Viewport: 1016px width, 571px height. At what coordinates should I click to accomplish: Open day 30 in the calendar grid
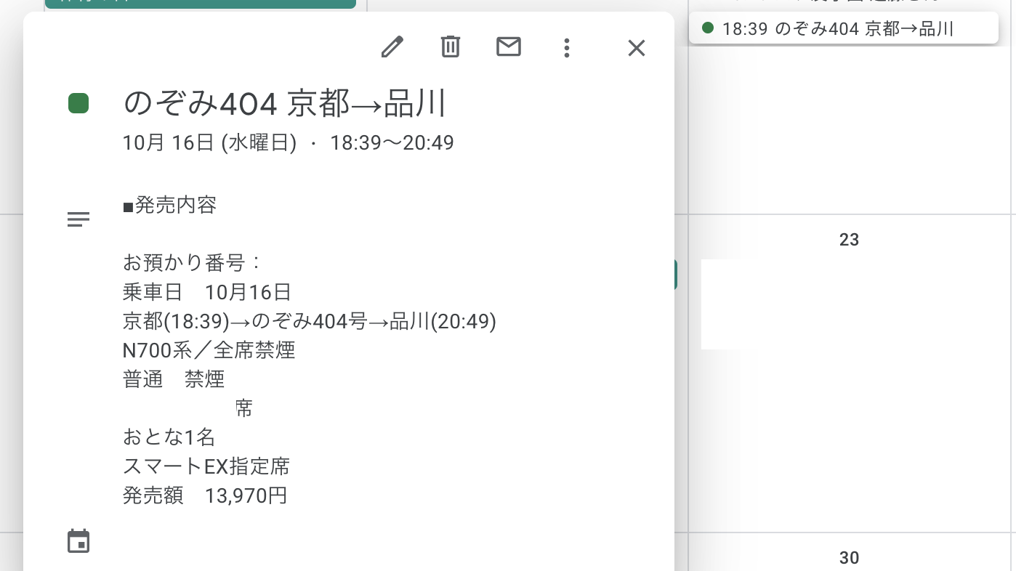(849, 558)
